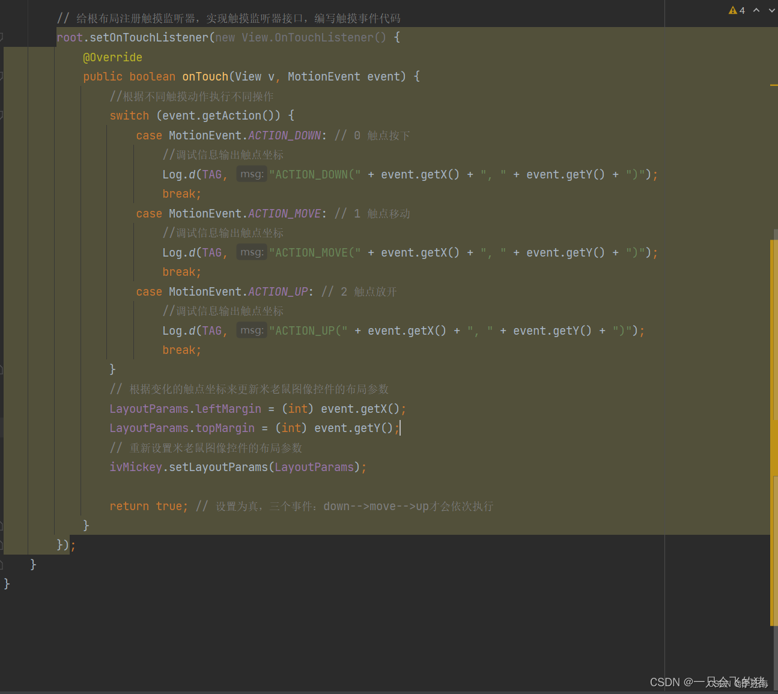The image size is (778, 694).
Task: Place cursor on root variable
Action: [70, 38]
